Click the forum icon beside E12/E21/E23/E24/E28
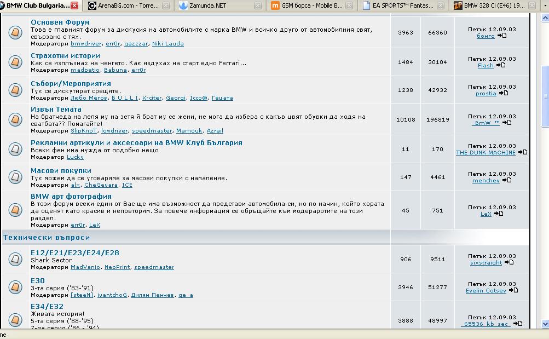This screenshot has height=339, width=549. pyautogui.click(x=15, y=259)
